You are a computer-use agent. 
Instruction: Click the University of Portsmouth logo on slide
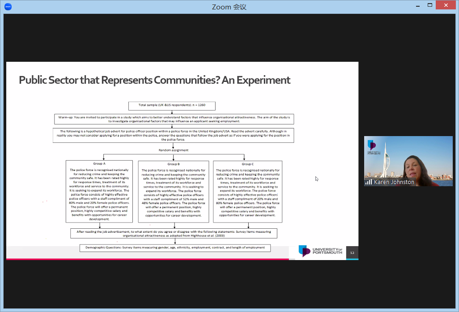point(320,251)
